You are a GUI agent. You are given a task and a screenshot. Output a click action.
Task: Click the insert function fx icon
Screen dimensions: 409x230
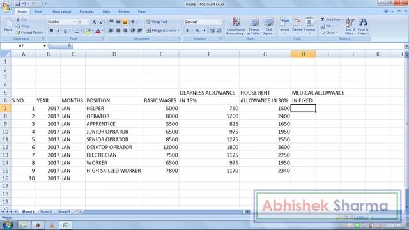[69, 46]
